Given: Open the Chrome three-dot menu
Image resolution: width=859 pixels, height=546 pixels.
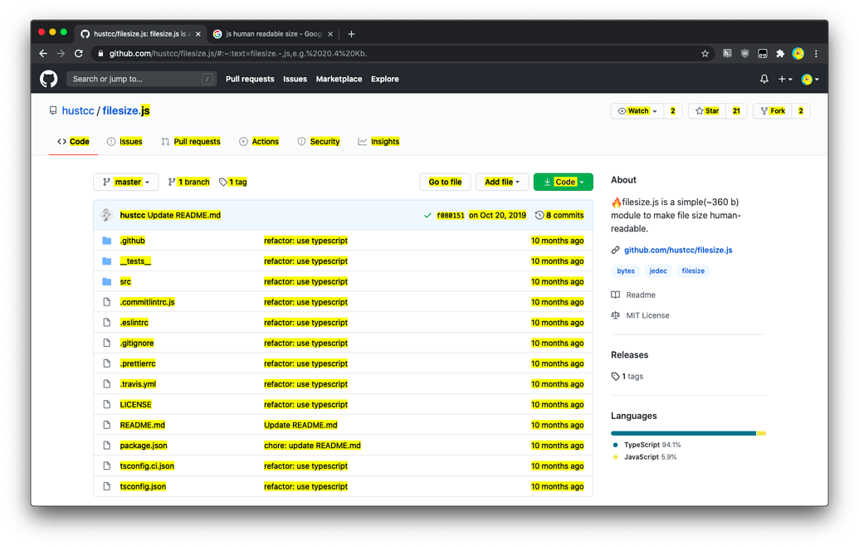Looking at the screenshot, I should 816,53.
